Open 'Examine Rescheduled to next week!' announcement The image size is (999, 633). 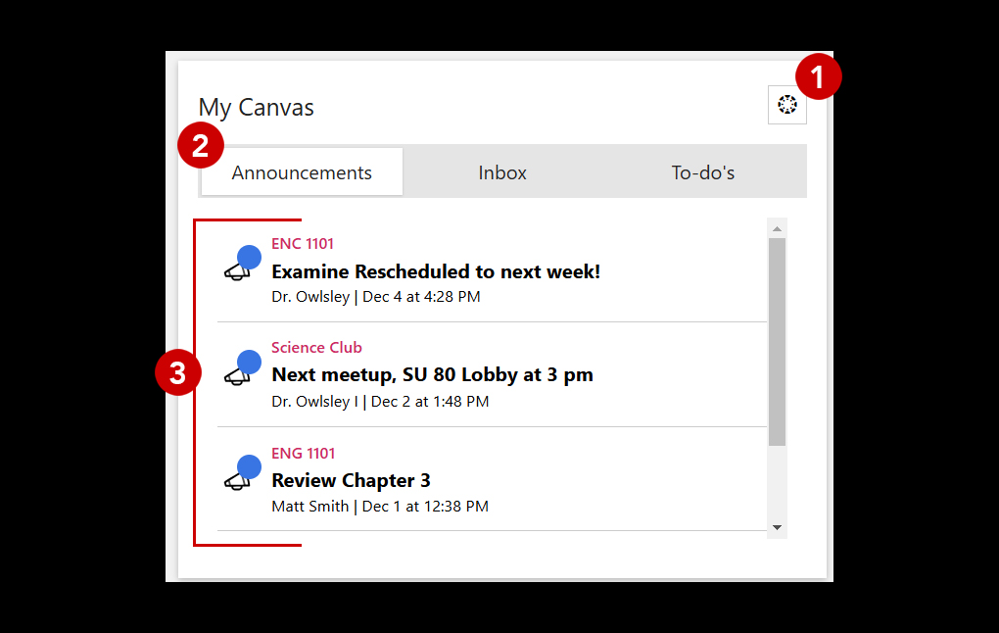436,271
